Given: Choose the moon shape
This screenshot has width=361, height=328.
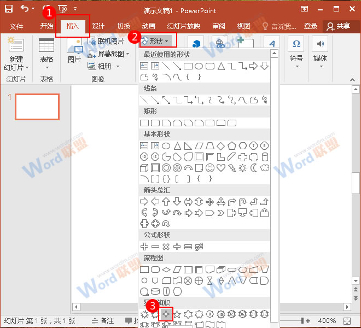Looking at the screenshot, I should (254, 168).
